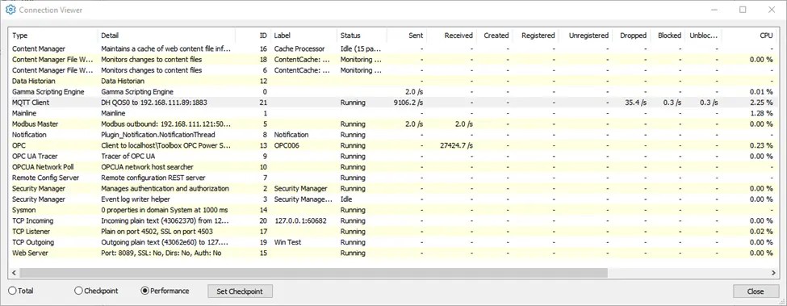Sort by the Unregistered column header
Image resolution: width=787 pixels, height=306 pixels.
[585, 35]
